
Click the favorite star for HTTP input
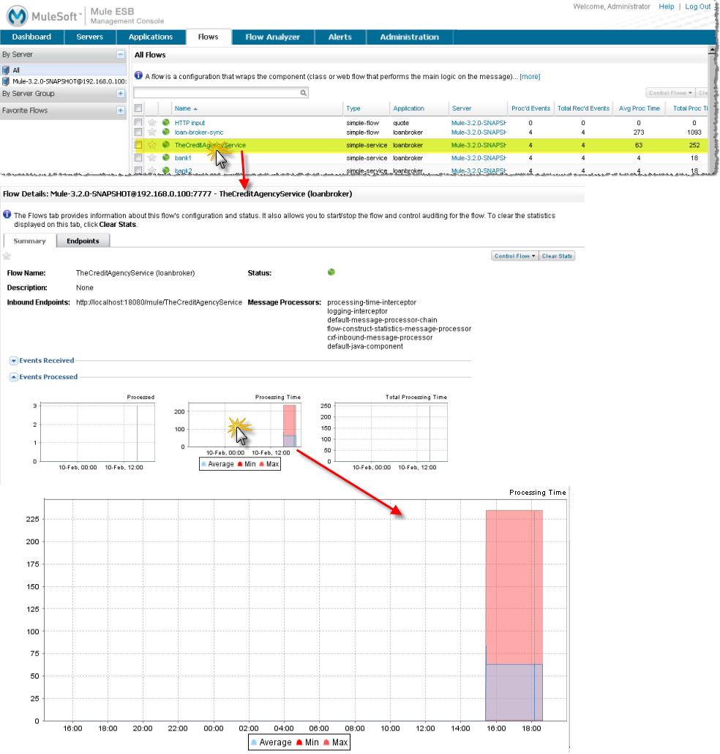pyautogui.click(x=152, y=123)
